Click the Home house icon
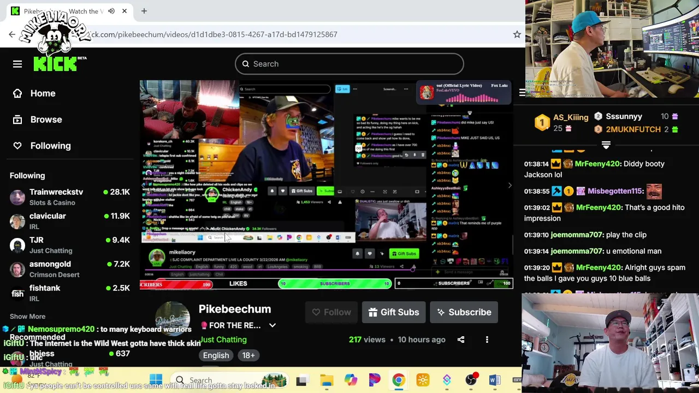The image size is (699, 393). (x=17, y=93)
